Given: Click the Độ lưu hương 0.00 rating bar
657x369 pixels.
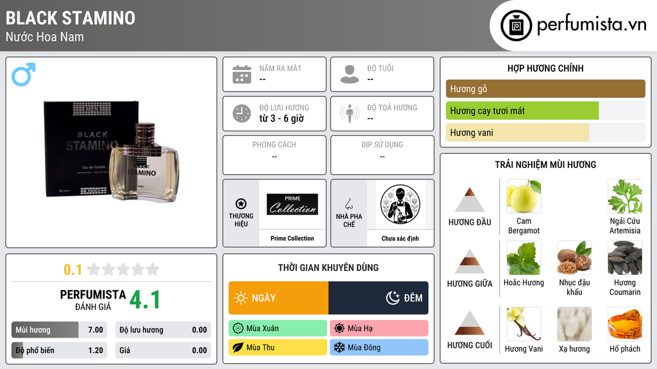Looking at the screenshot, I should click(163, 330).
